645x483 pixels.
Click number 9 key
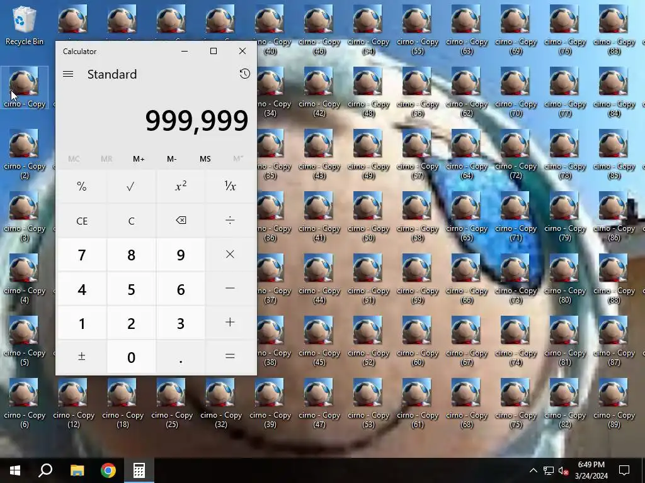pos(181,255)
